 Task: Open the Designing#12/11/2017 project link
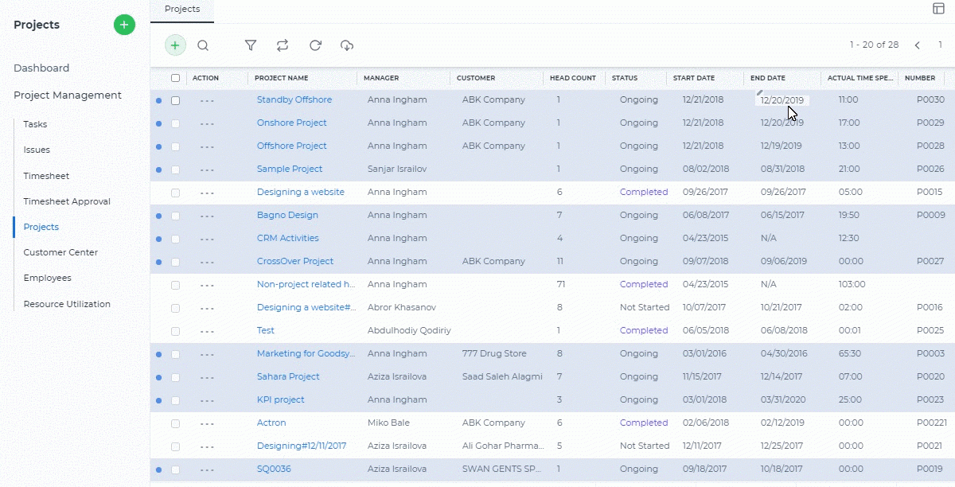click(x=301, y=446)
